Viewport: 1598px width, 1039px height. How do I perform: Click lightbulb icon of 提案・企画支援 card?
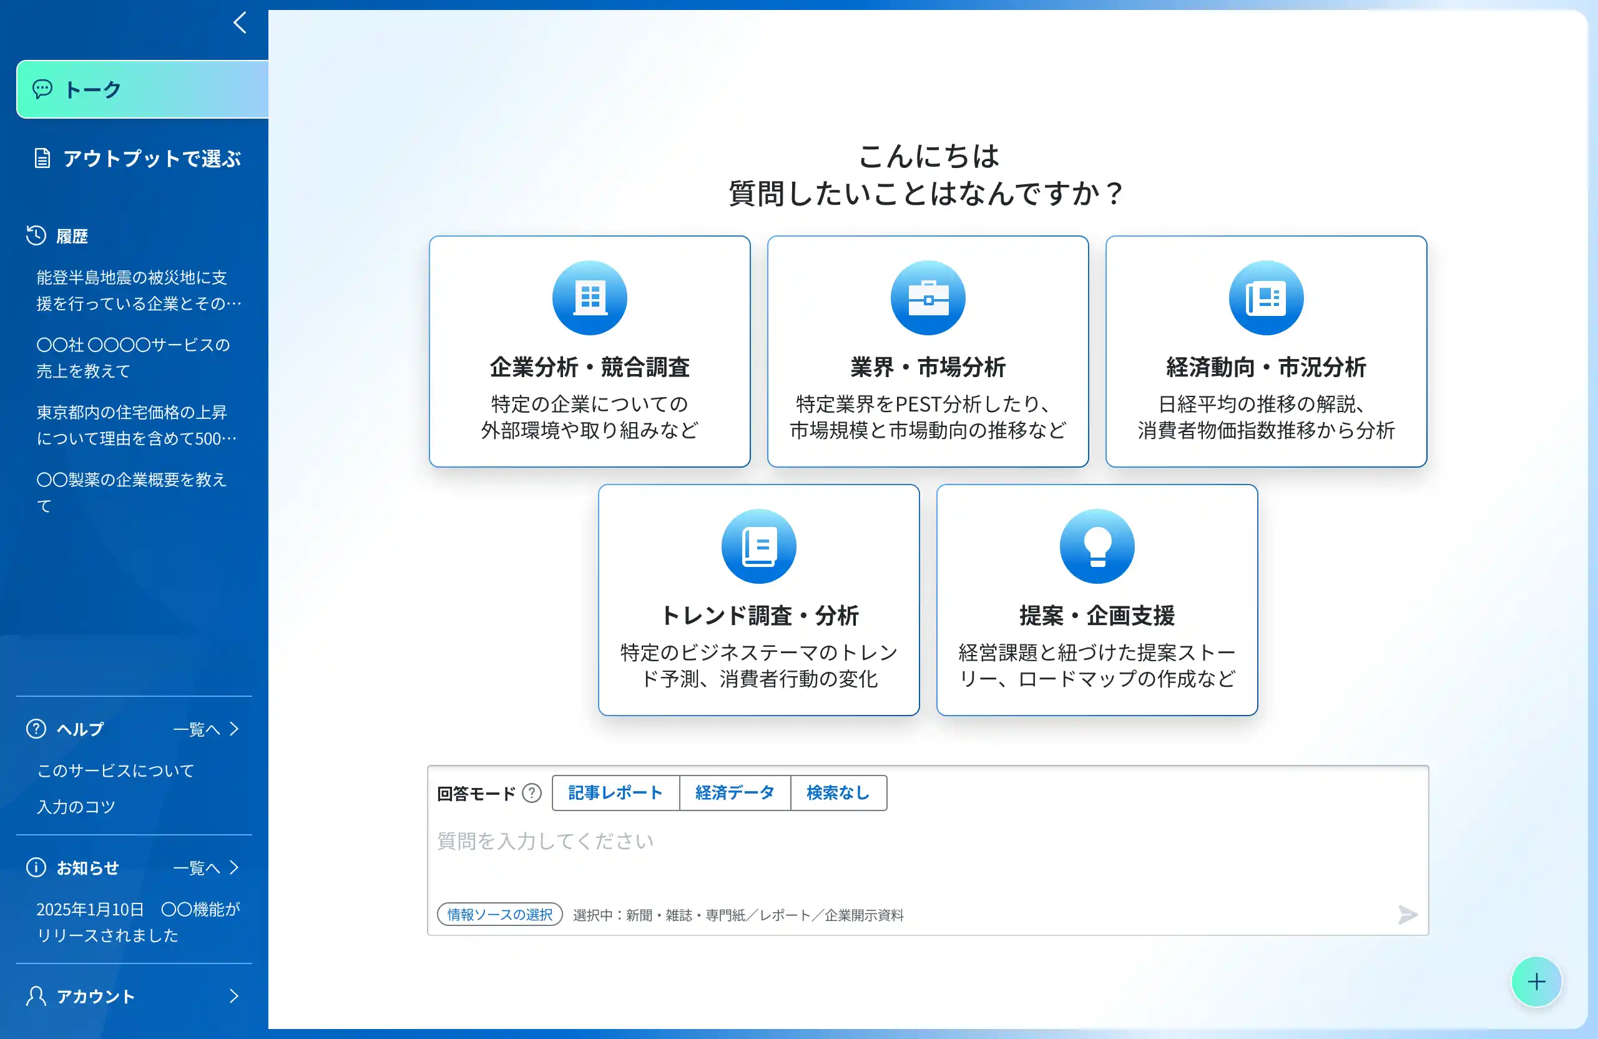point(1097,546)
